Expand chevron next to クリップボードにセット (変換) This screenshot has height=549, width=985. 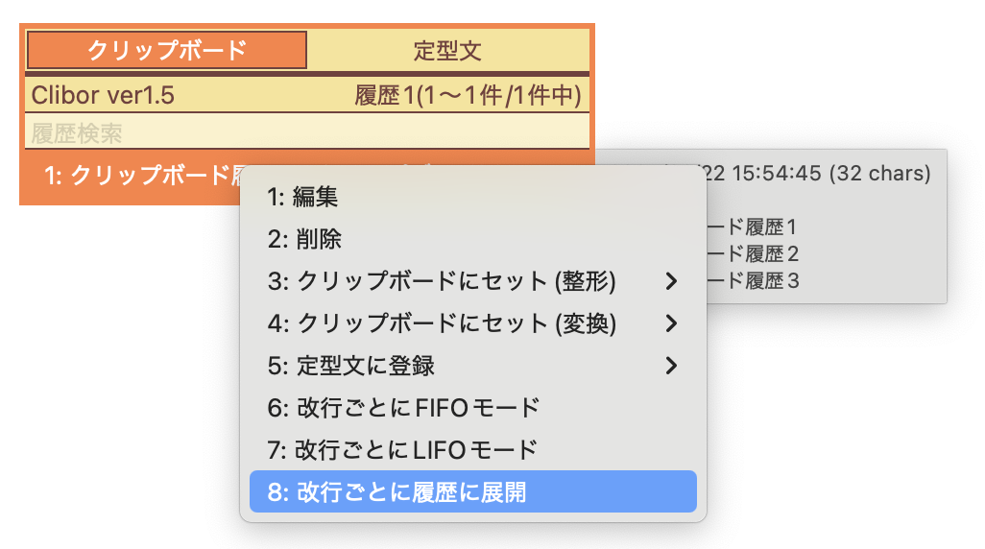(x=671, y=323)
